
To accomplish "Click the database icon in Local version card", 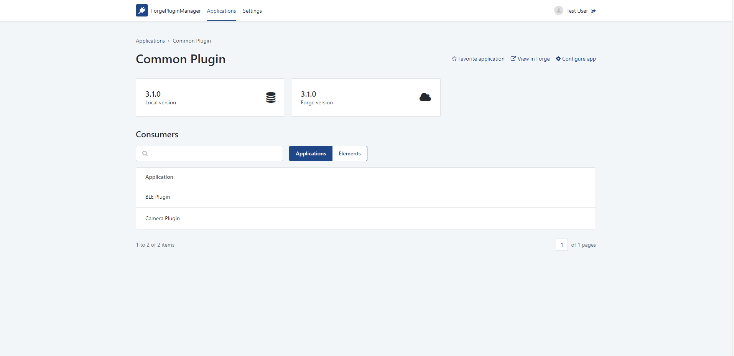I will [x=271, y=97].
